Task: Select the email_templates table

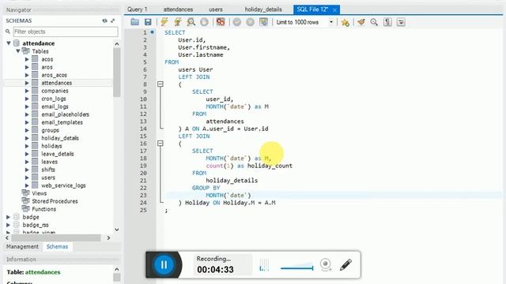Action: click(62, 122)
